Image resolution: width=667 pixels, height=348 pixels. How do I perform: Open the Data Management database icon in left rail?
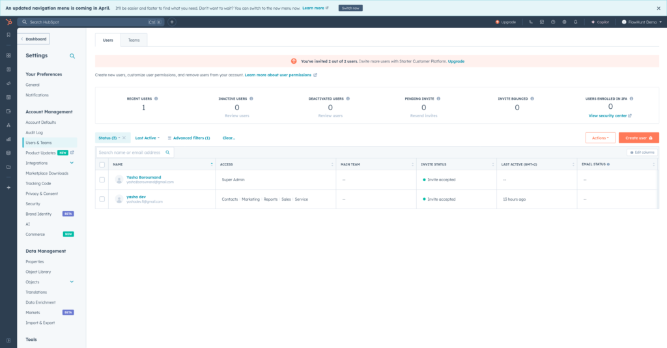[8, 153]
